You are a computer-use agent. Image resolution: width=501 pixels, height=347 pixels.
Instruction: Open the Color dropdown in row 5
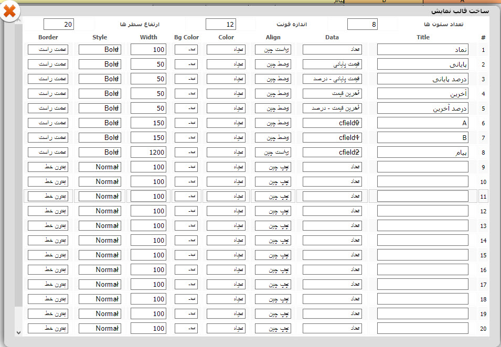pos(226,109)
